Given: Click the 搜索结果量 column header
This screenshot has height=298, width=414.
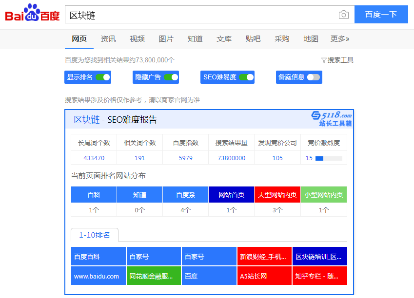Looking at the screenshot, I should 232,143.
